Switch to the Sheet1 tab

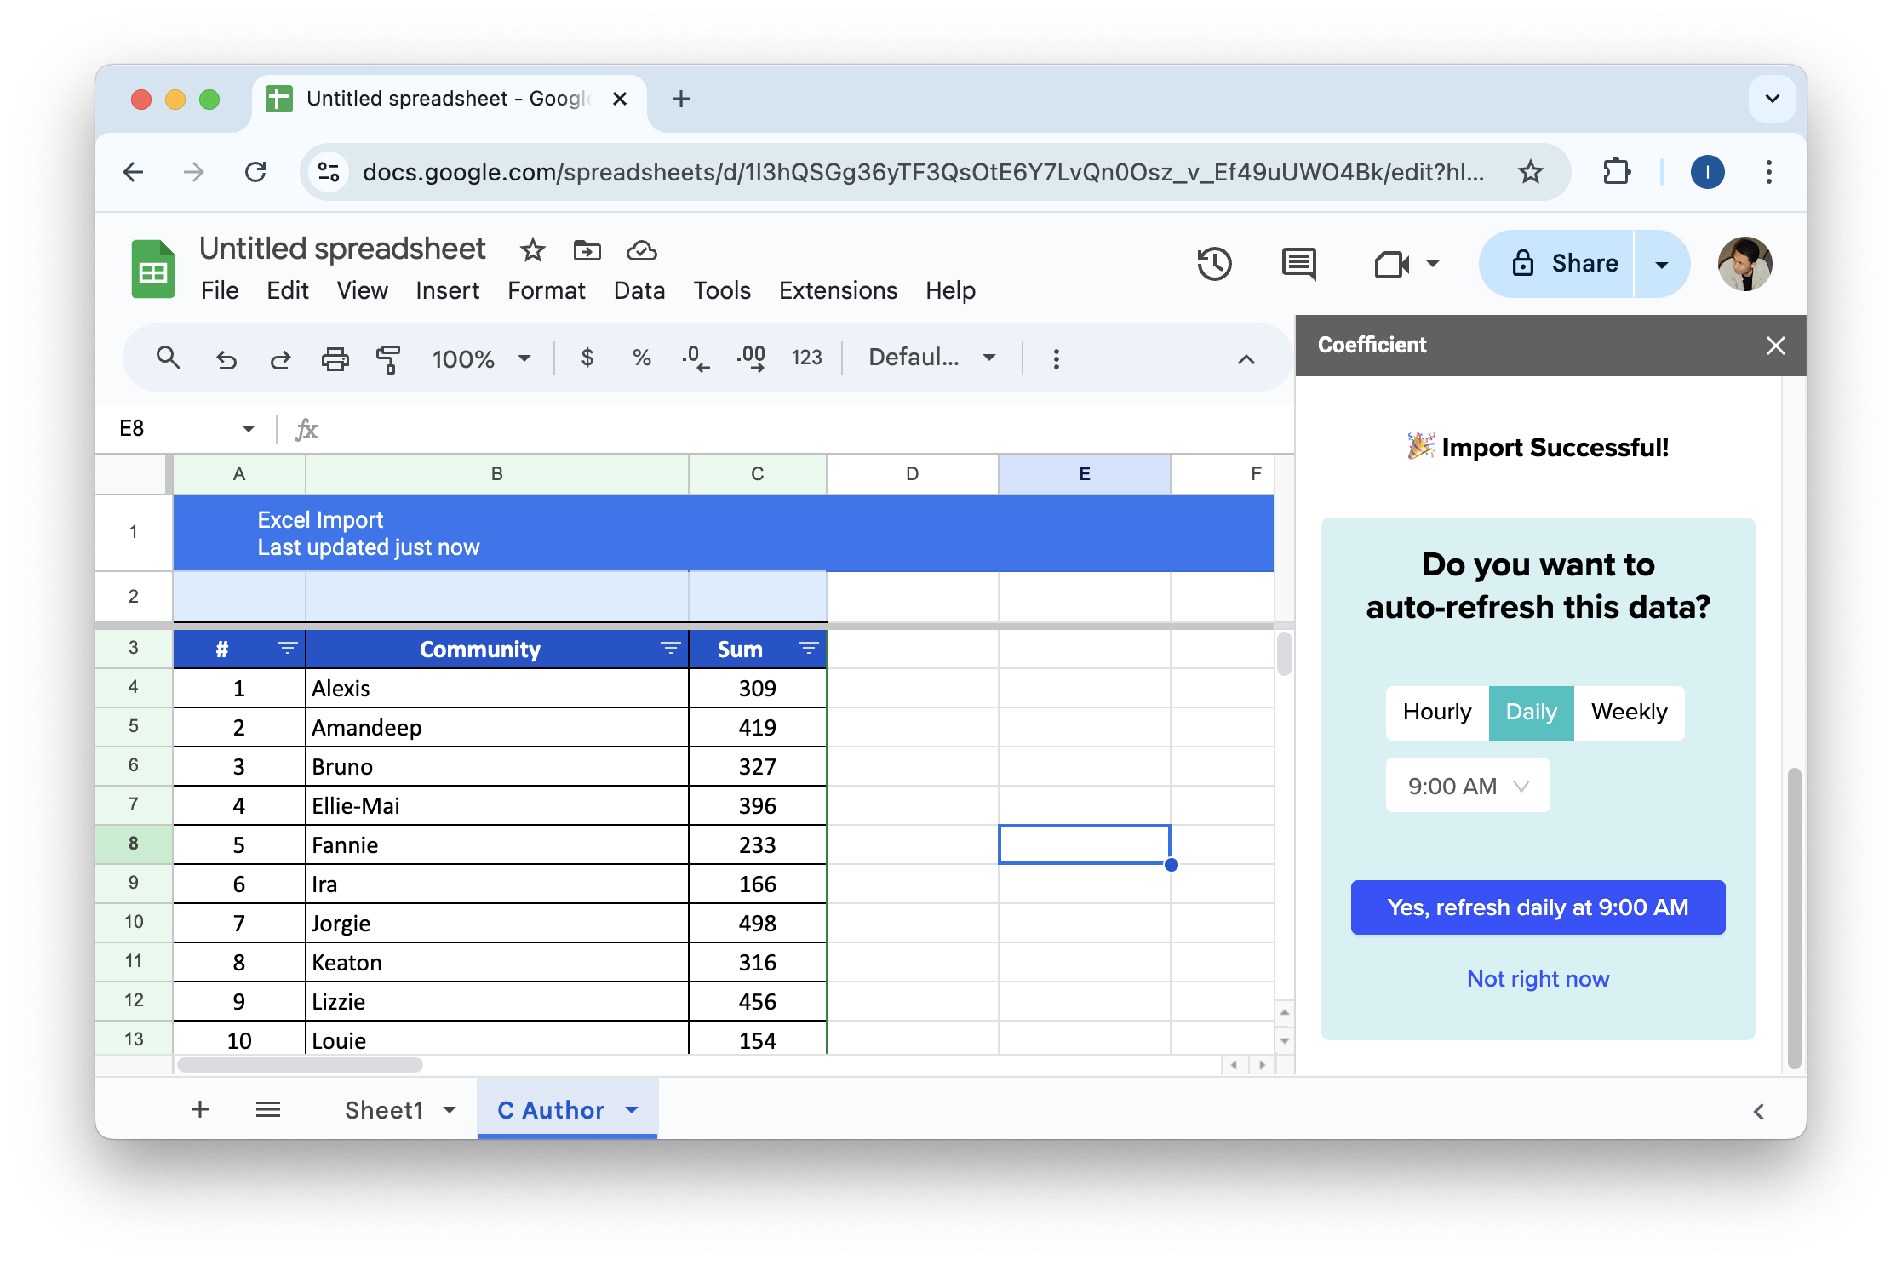click(x=384, y=1110)
